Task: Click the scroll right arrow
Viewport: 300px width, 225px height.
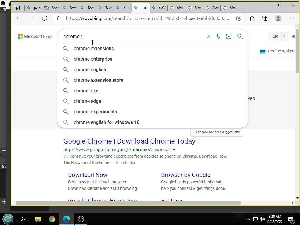Action: (293, 203)
